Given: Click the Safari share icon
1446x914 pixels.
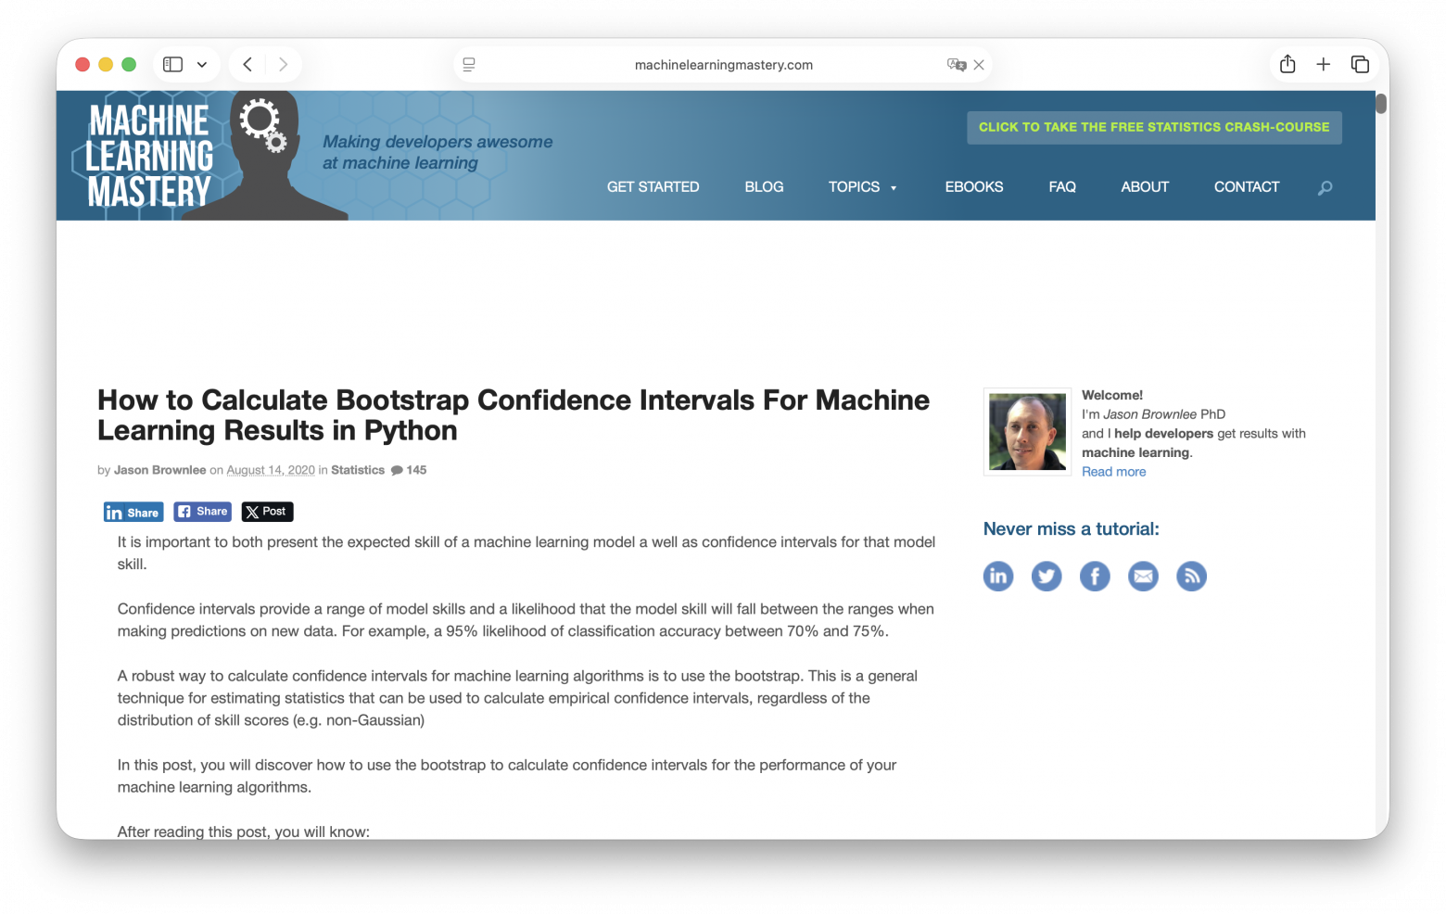Looking at the screenshot, I should pos(1287,64).
